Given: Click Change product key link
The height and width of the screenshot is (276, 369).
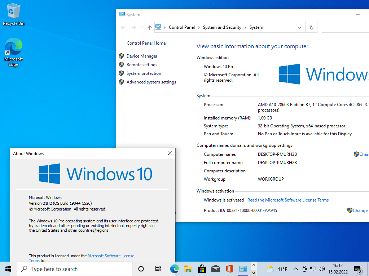Looking at the screenshot, I should pos(360,211).
